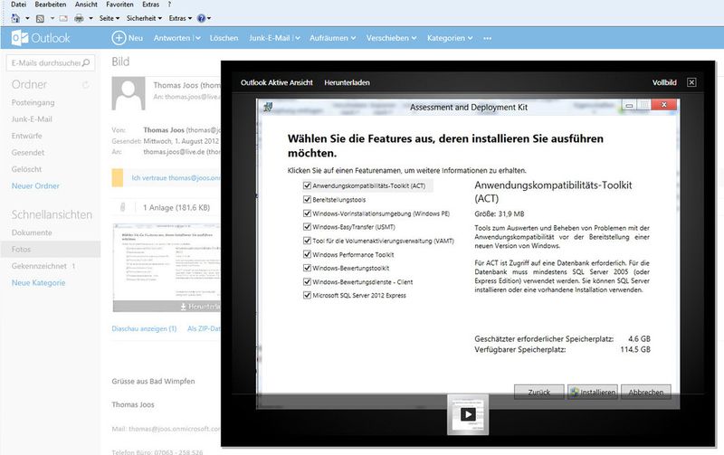Toggle Windows-Bewertungsdienste - Client checkbox
This screenshot has width=724, height=455.
pyautogui.click(x=307, y=281)
